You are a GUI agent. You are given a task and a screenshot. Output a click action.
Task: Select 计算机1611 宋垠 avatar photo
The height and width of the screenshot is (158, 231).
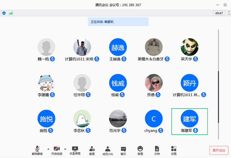point(82,47)
